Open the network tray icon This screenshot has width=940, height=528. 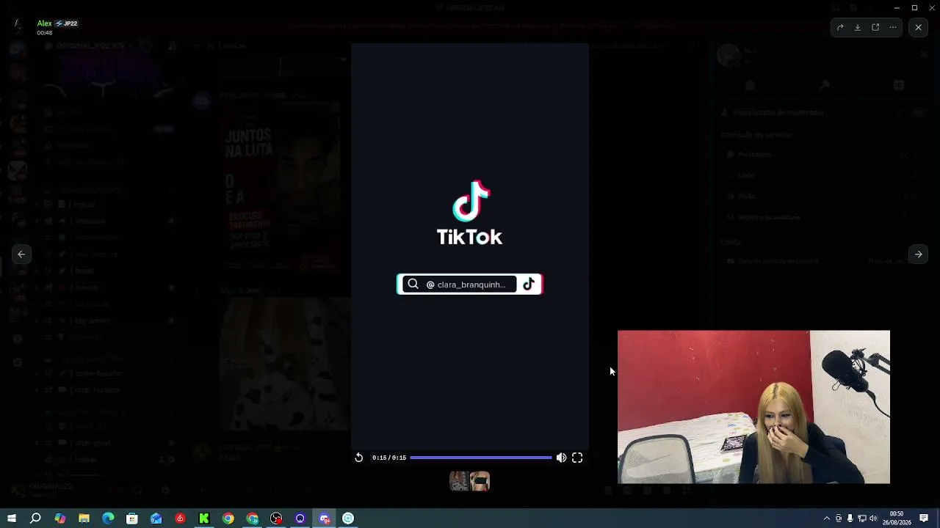pos(862,518)
